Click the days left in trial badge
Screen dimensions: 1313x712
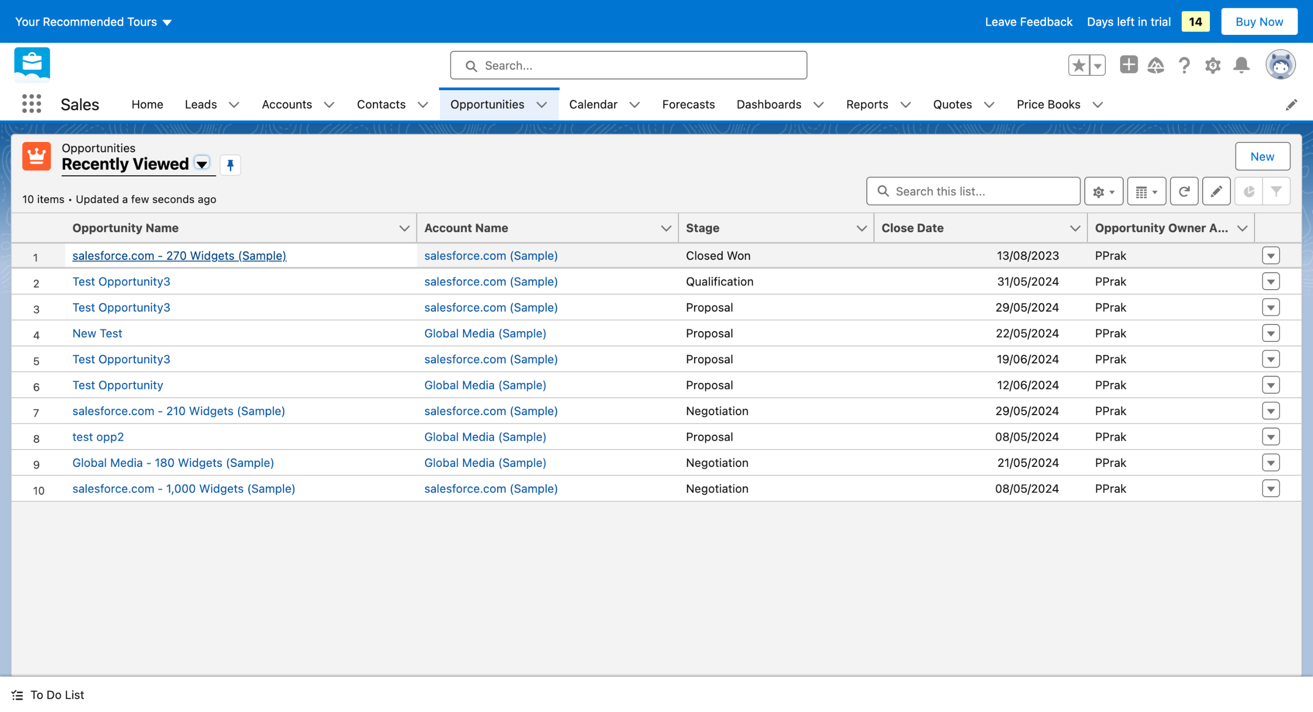[x=1195, y=22]
